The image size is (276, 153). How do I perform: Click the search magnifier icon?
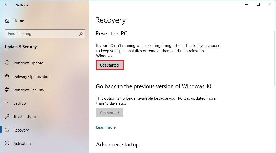tap(81, 34)
